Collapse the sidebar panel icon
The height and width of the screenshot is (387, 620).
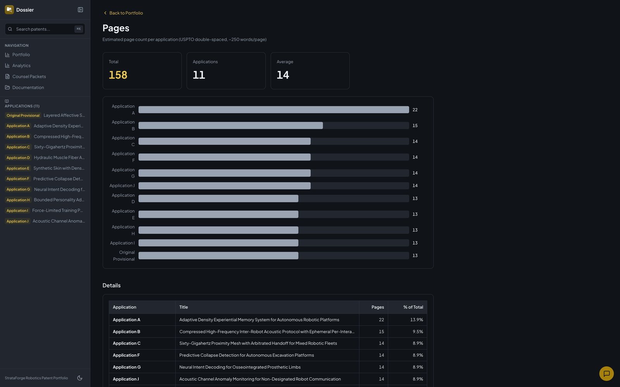point(80,10)
